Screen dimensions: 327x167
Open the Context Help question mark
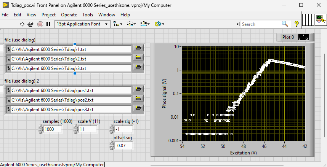297,24
